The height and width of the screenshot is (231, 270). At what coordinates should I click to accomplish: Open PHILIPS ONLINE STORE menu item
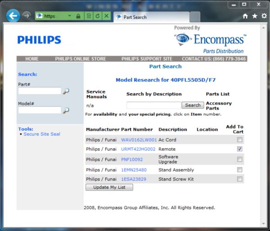pyautogui.click(x=81, y=59)
